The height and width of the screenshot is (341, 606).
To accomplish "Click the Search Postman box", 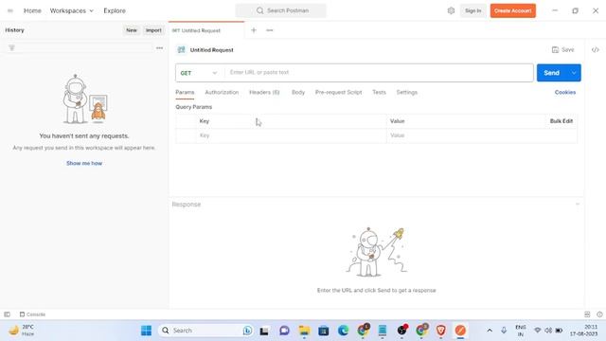I will 281,10.
